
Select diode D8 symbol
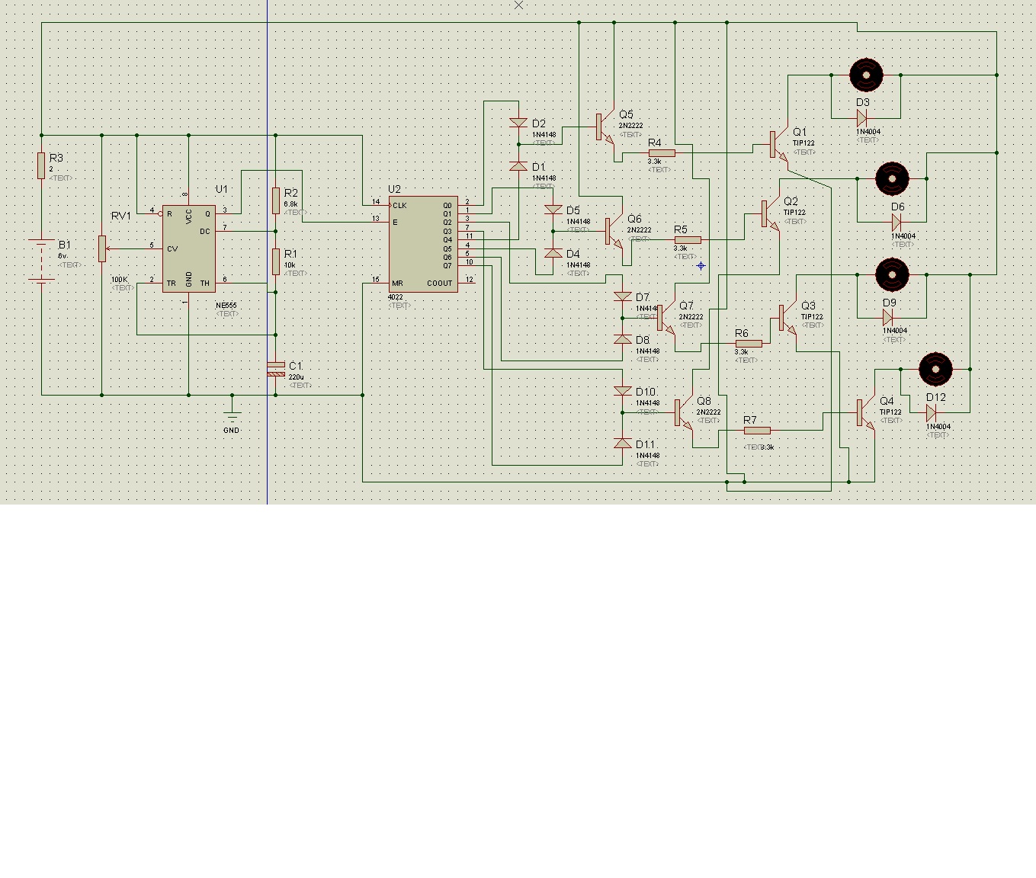623,339
